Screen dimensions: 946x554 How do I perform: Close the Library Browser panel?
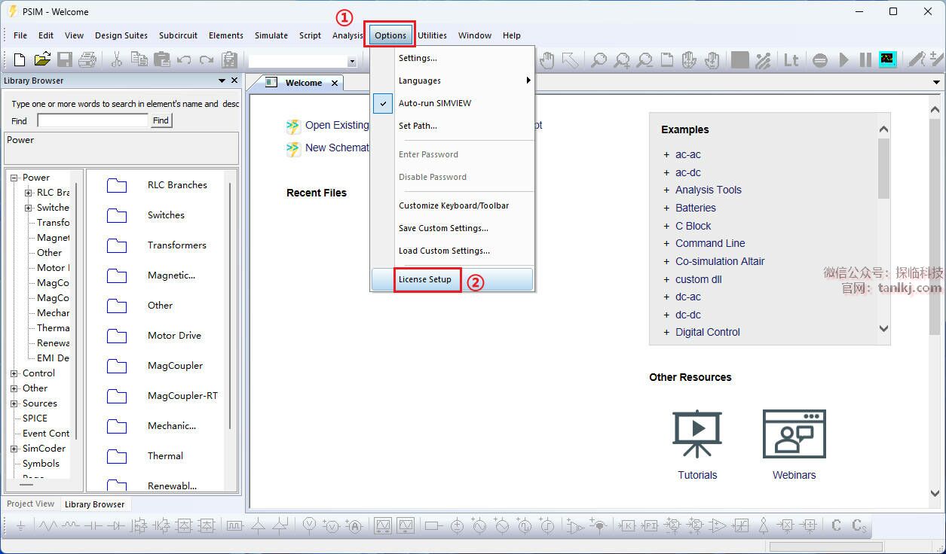pyautogui.click(x=234, y=81)
